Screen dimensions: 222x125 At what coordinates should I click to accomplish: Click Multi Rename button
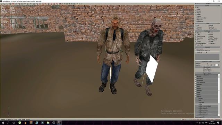coord(213,29)
